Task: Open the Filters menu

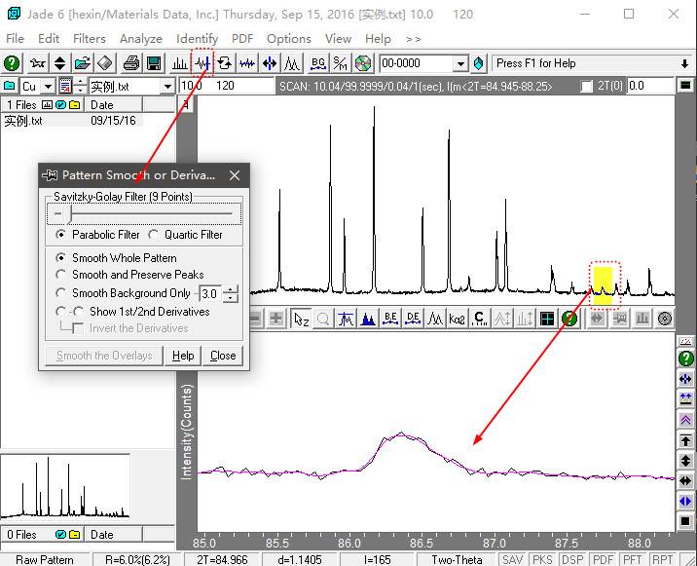Action: click(x=90, y=39)
